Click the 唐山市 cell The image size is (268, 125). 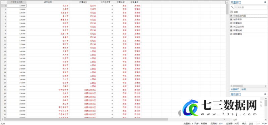click(48, 16)
